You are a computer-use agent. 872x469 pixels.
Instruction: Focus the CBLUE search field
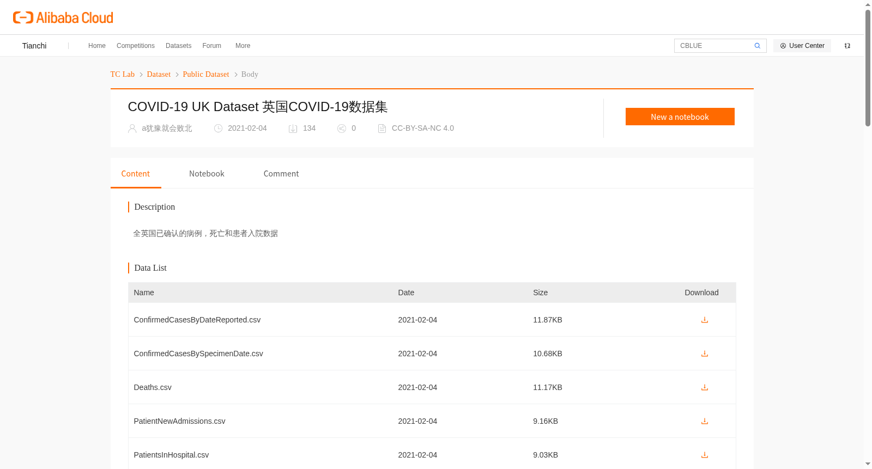click(714, 46)
